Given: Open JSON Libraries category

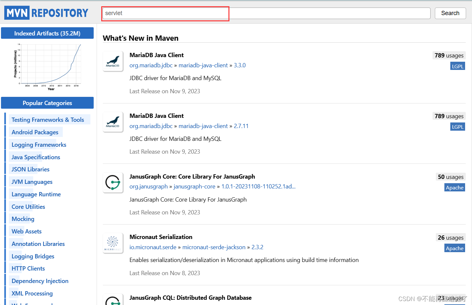Looking at the screenshot, I should pos(31,169).
